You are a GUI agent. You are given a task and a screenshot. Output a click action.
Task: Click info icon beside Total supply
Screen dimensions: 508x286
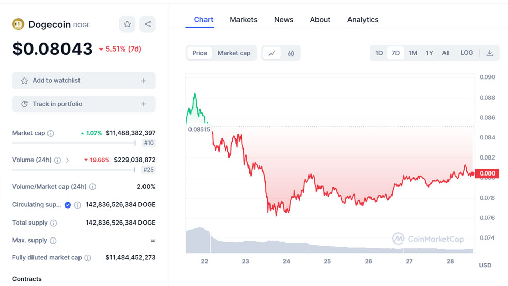54,223
